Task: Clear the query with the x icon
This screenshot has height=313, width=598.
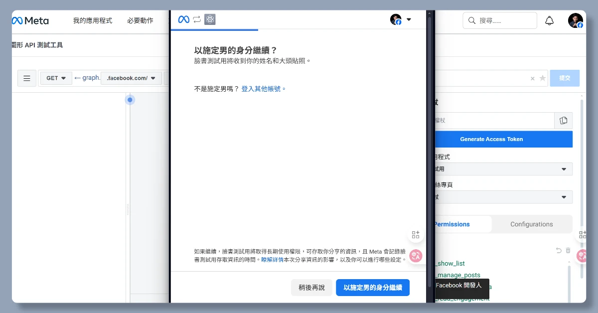Action: click(533, 78)
